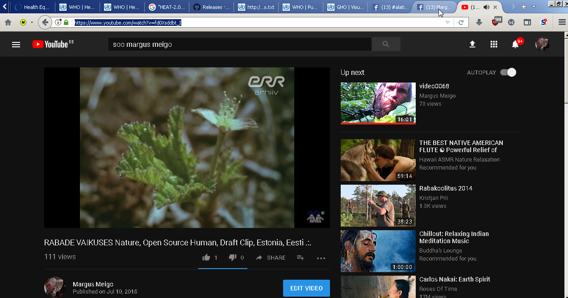Switch to the (13) Marg... Facebook tab

tap(434, 7)
